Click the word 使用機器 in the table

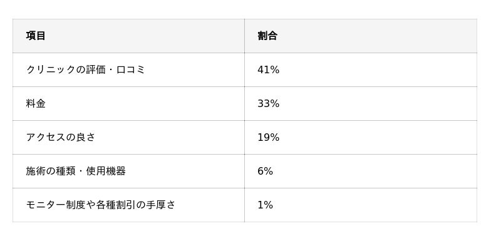click(106, 171)
